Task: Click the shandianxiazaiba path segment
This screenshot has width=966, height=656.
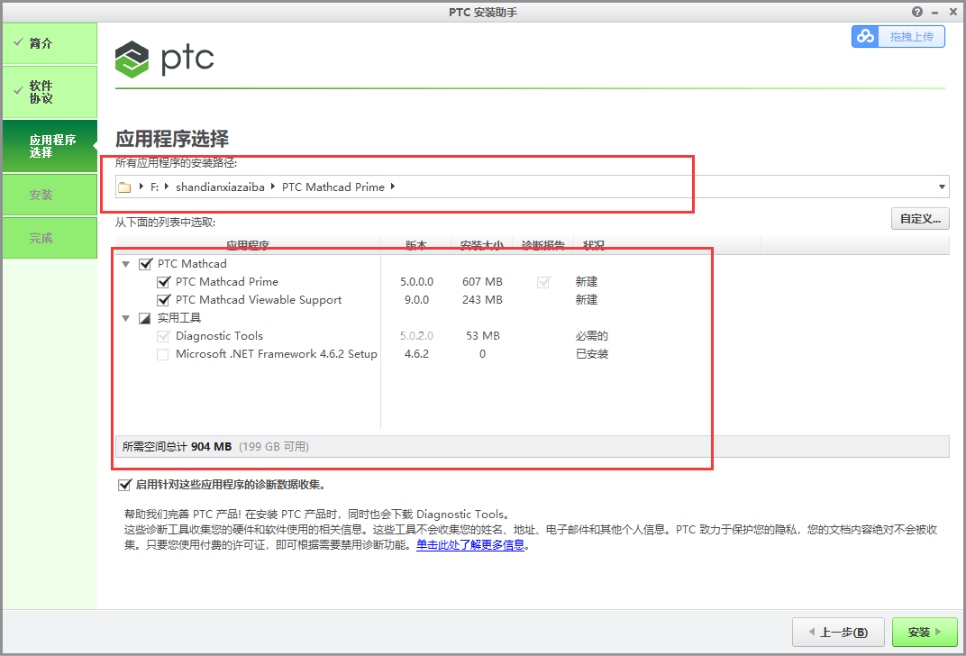Action: tap(220, 187)
